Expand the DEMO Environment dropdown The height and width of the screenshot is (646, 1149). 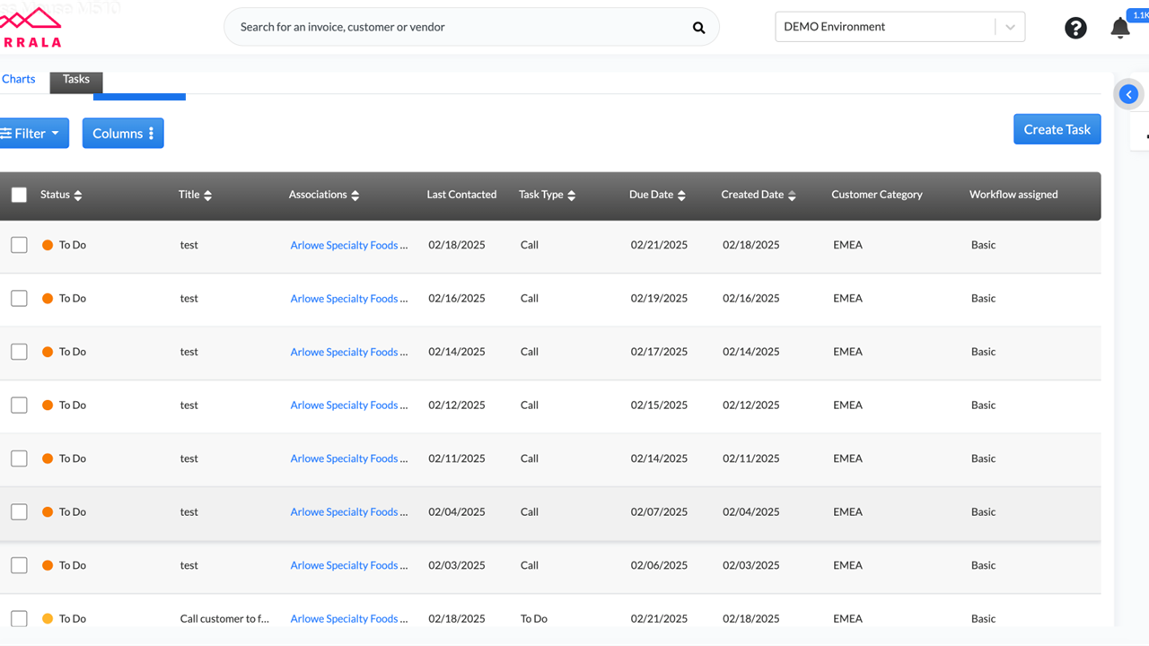1010,27
